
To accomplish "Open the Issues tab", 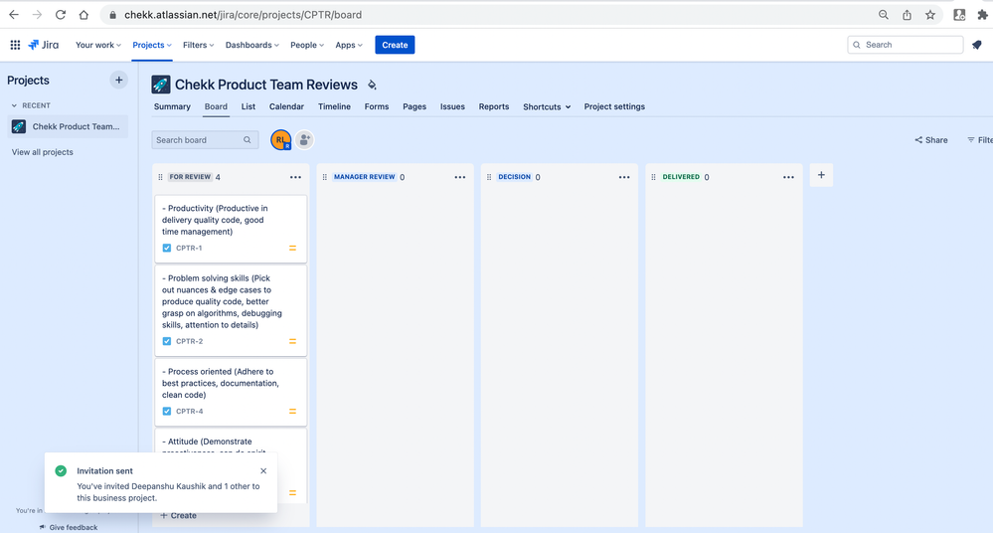I will tap(453, 107).
